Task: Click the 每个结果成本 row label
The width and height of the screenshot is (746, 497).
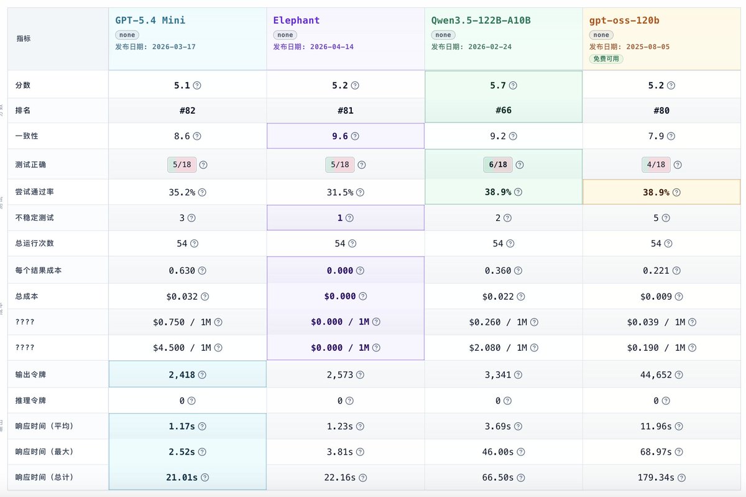Action: point(39,271)
